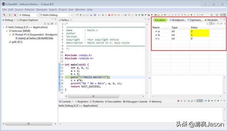Open the Run button dropdown arrow
The height and width of the screenshot is (131, 228).
(145, 15)
